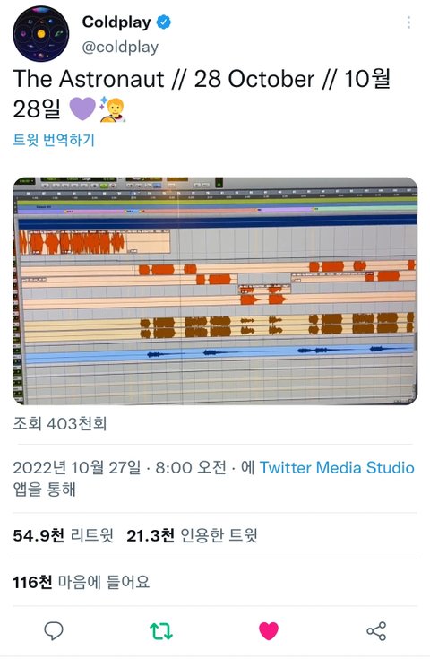Click the 조회 403천회 view count
Image resolution: width=430 pixels, height=659 pixels.
[60, 423]
